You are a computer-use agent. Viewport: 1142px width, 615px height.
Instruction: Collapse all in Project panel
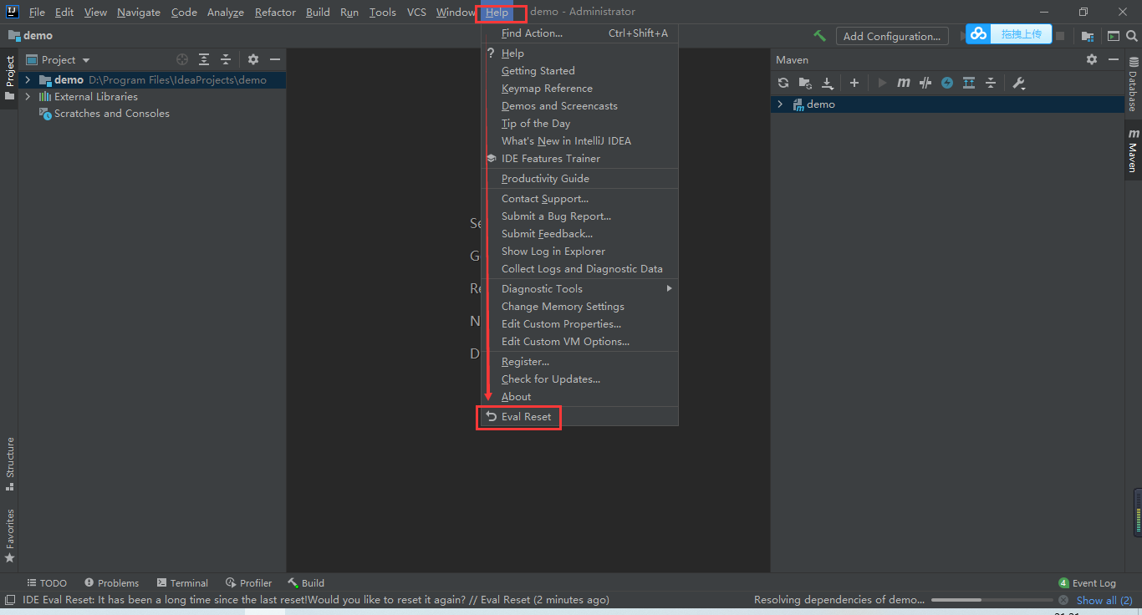226,59
